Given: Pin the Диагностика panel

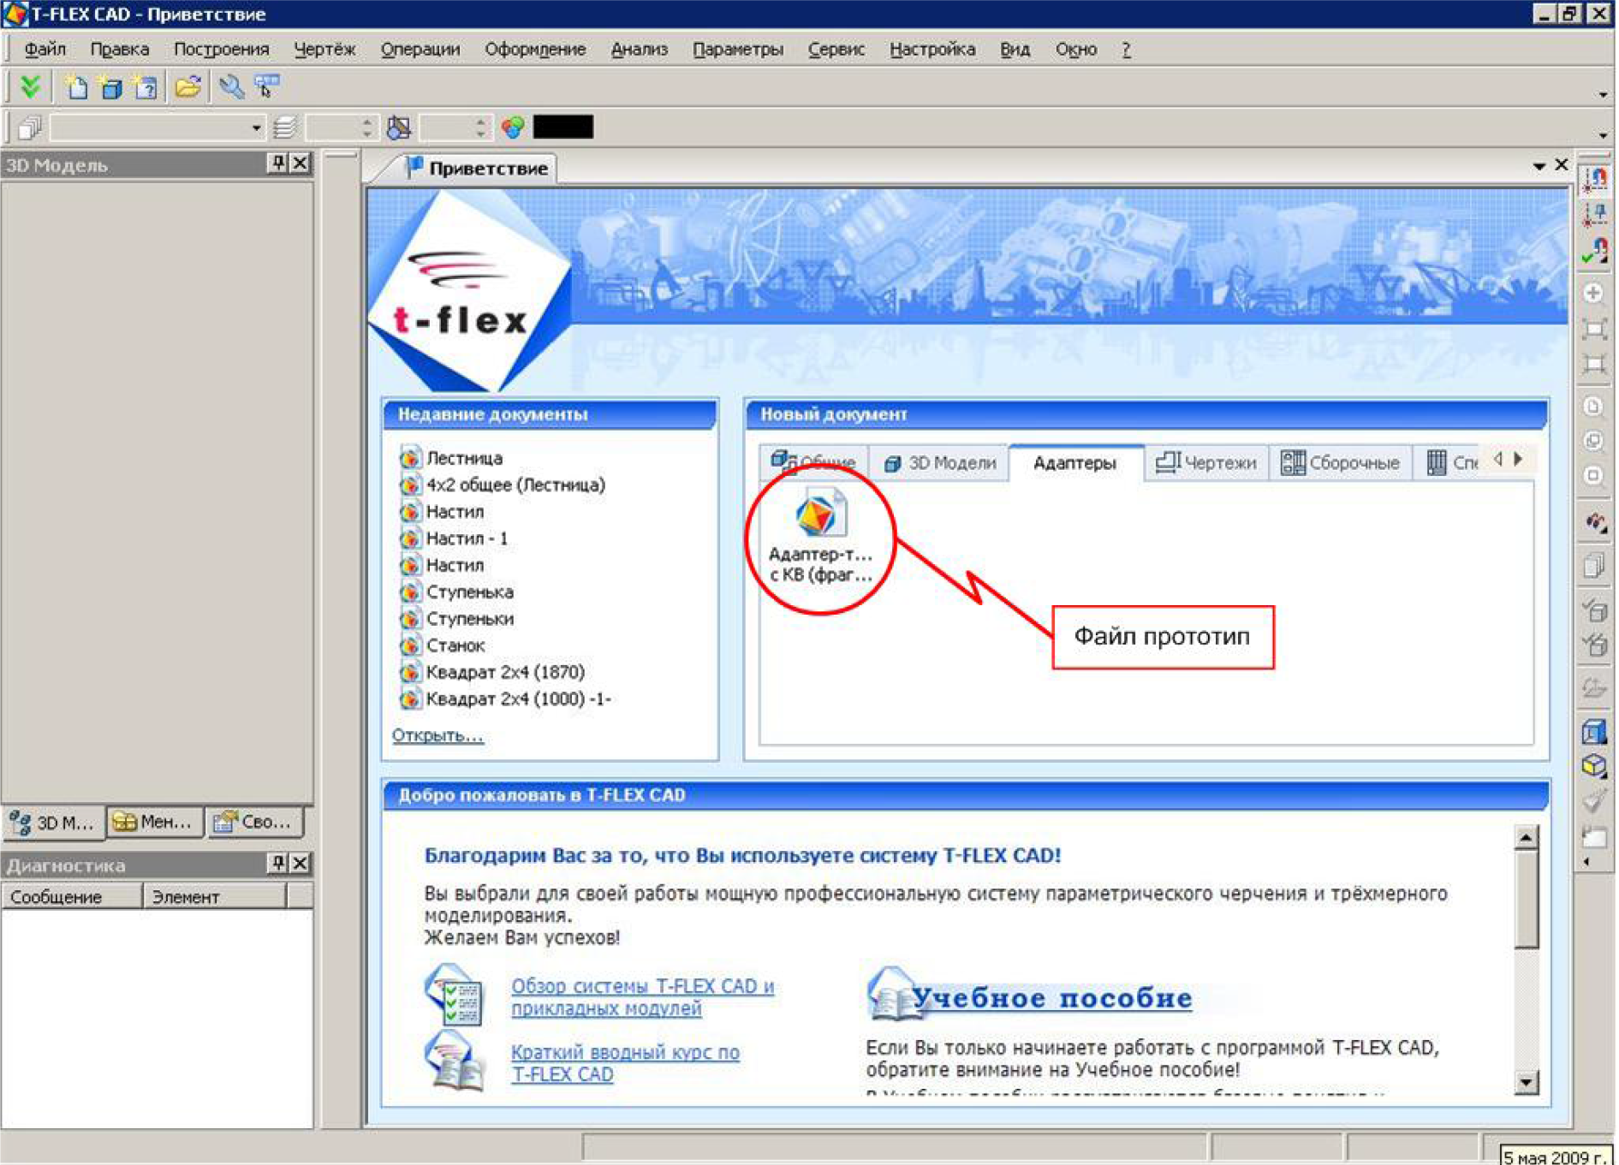Looking at the screenshot, I should click(x=277, y=864).
